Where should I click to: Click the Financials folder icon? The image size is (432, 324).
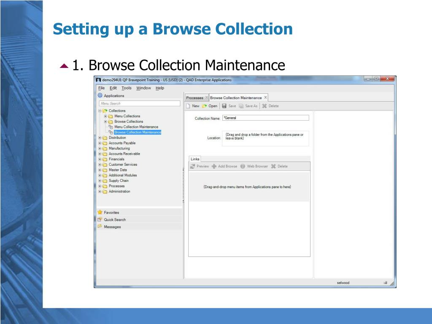(x=105, y=159)
